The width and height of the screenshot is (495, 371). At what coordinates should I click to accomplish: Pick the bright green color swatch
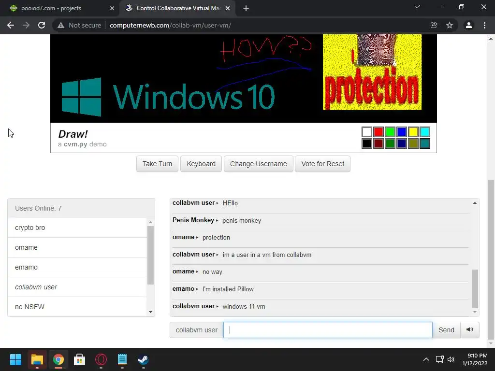[390, 132]
